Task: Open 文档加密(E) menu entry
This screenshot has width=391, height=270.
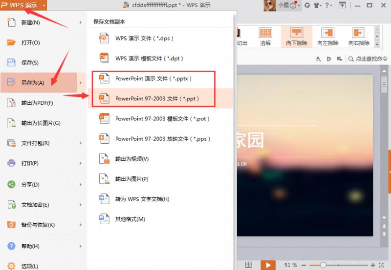Action: pyautogui.click(x=35, y=205)
